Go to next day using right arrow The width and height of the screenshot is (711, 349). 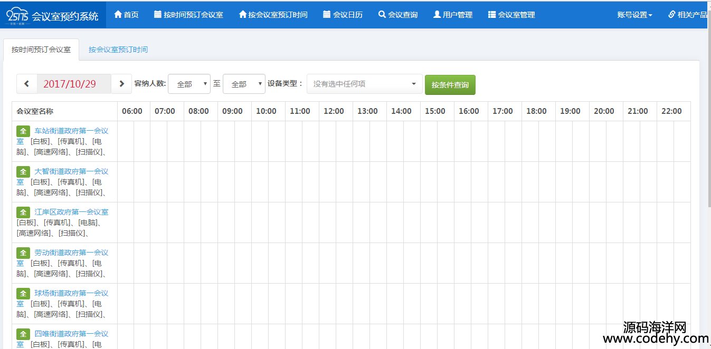click(121, 84)
